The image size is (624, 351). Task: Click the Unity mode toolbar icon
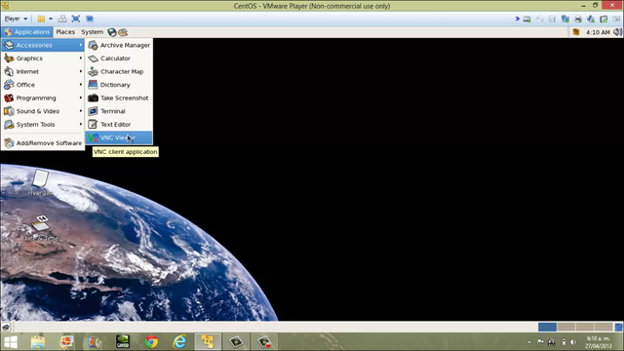click(90, 19)
